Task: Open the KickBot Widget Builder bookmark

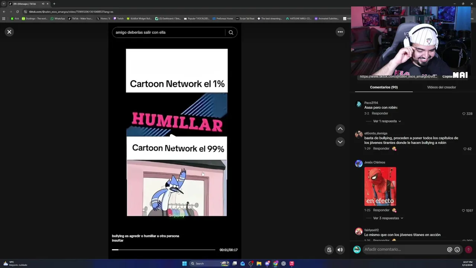Action: 139,18
